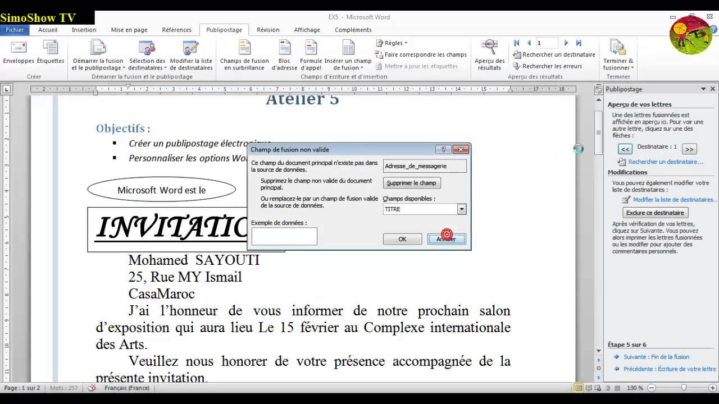Go to next record arrow

pyautogui.click(x=566, y=43)
